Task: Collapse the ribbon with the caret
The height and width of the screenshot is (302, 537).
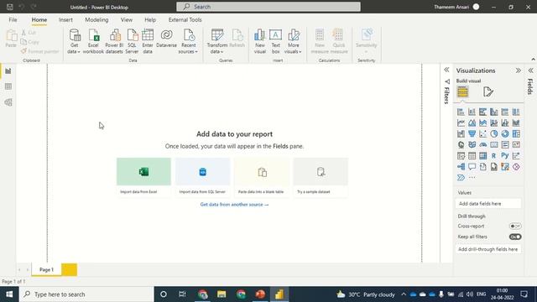Action: pyautogui.click(x=533, y=60)
